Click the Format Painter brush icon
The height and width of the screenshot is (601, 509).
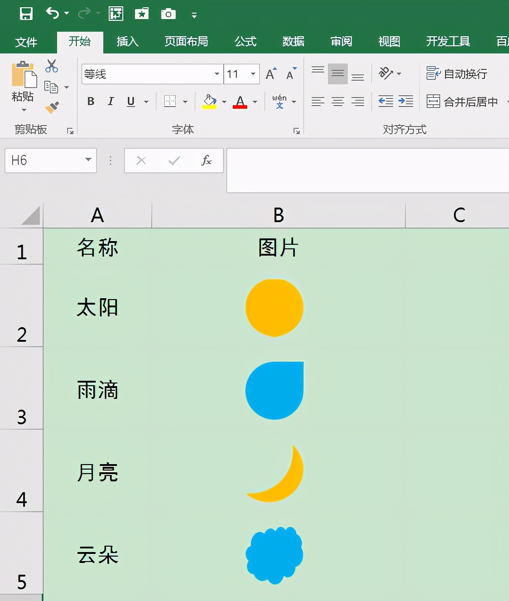click(52, 107)
